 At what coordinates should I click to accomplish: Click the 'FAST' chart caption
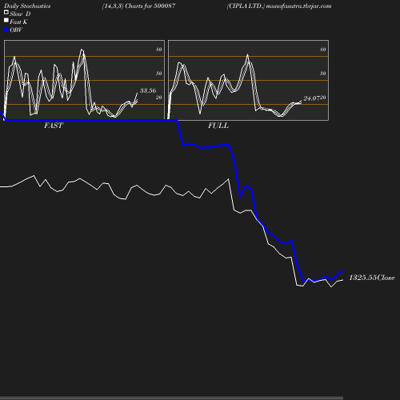tap(54, 126)
